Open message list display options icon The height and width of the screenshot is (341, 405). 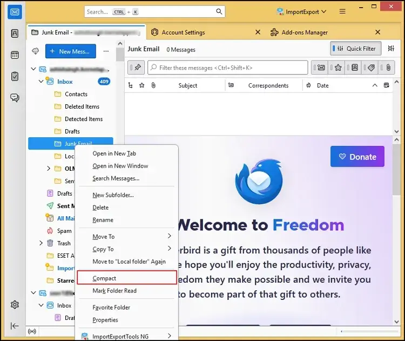pos(391,48)
